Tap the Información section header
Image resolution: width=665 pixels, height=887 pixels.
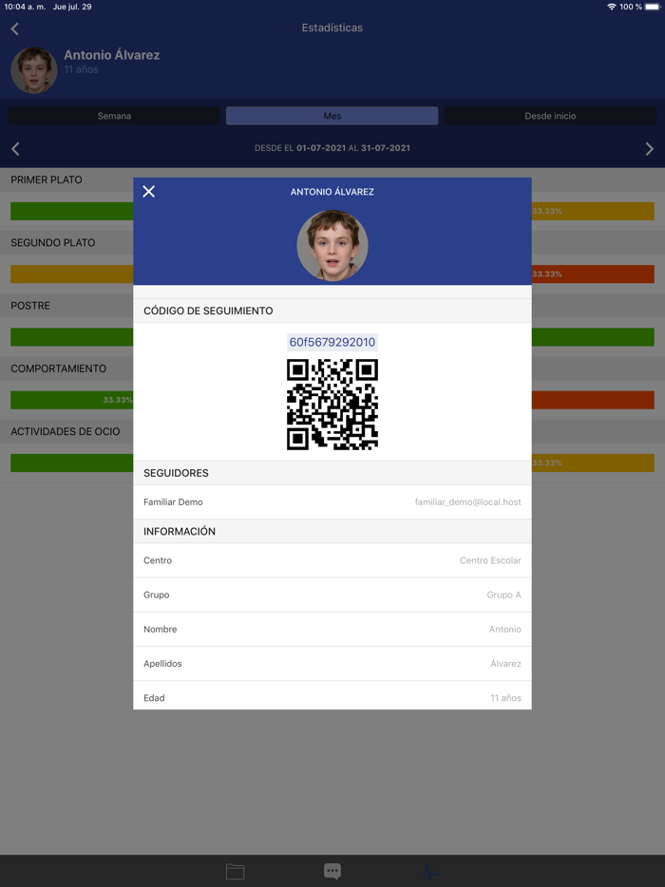(x=332, y=531)
